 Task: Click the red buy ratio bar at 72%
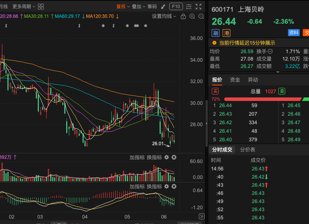coord(263,99)
